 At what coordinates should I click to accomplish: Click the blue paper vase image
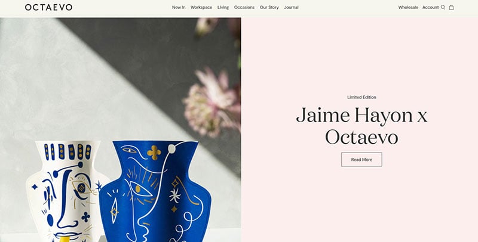click(155, 191)
